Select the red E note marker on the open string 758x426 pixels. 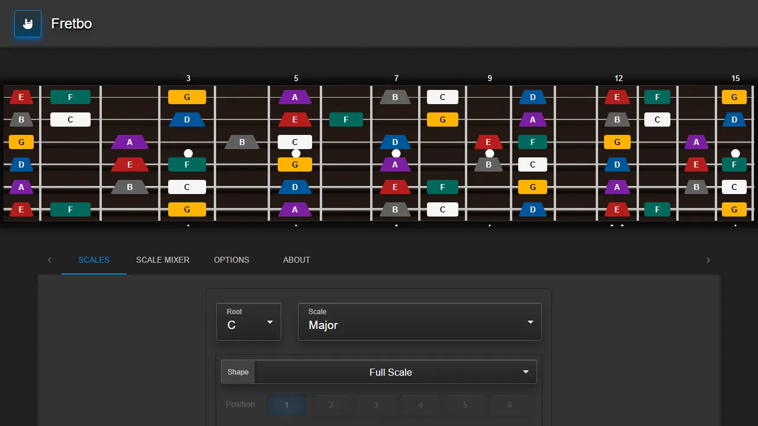tap(21, 96)
